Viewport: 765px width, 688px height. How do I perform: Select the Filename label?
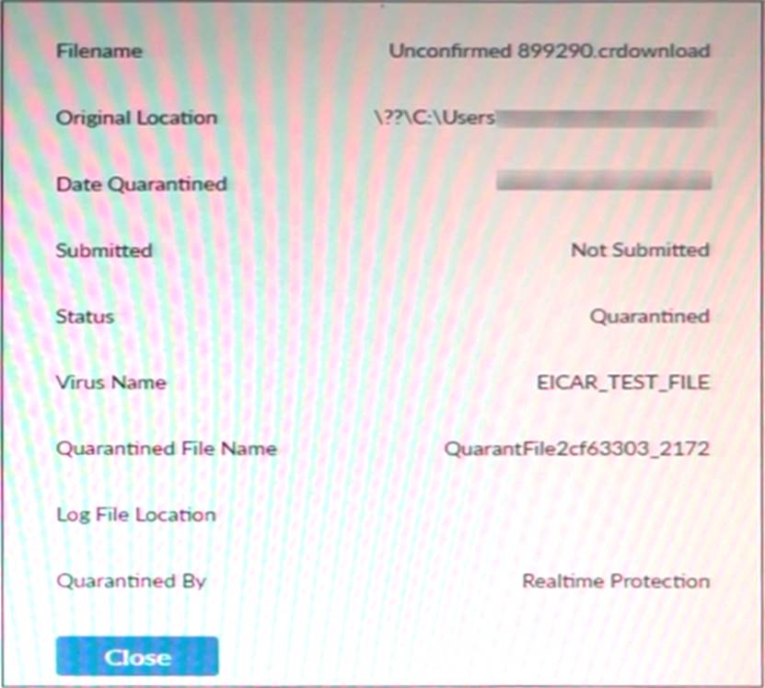(99, 51)
